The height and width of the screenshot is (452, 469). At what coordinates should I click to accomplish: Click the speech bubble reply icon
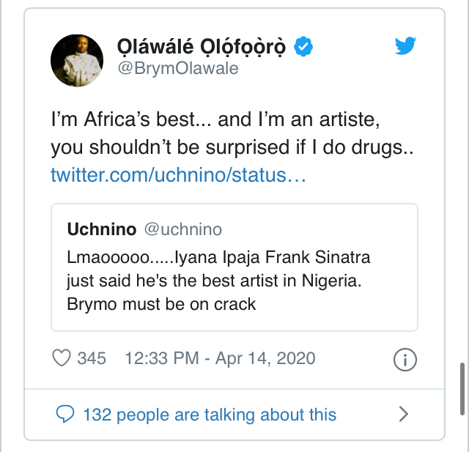(66, 415)
